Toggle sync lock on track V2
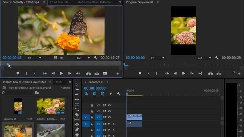Viewport: 244px width, 137px height. tap(105, 111)
